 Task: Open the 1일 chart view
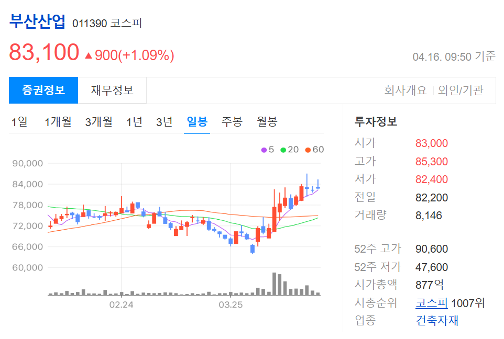tap(18, 121)
